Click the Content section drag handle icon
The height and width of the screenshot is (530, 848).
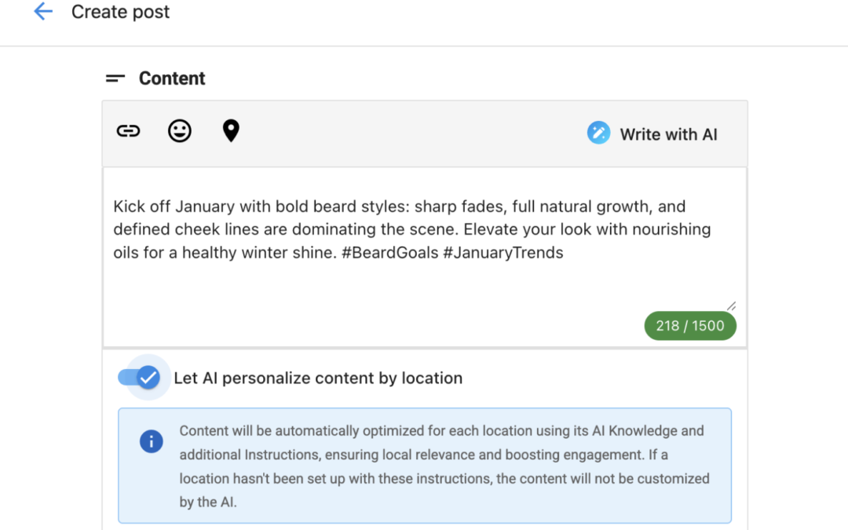115,78
